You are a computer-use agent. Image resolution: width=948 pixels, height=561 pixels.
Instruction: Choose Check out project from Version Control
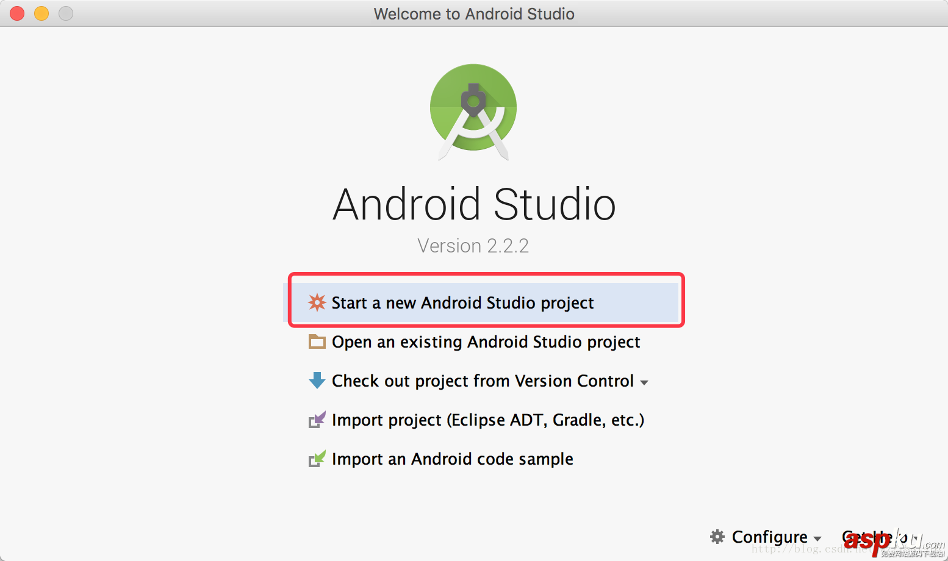(x=482, y=381)
